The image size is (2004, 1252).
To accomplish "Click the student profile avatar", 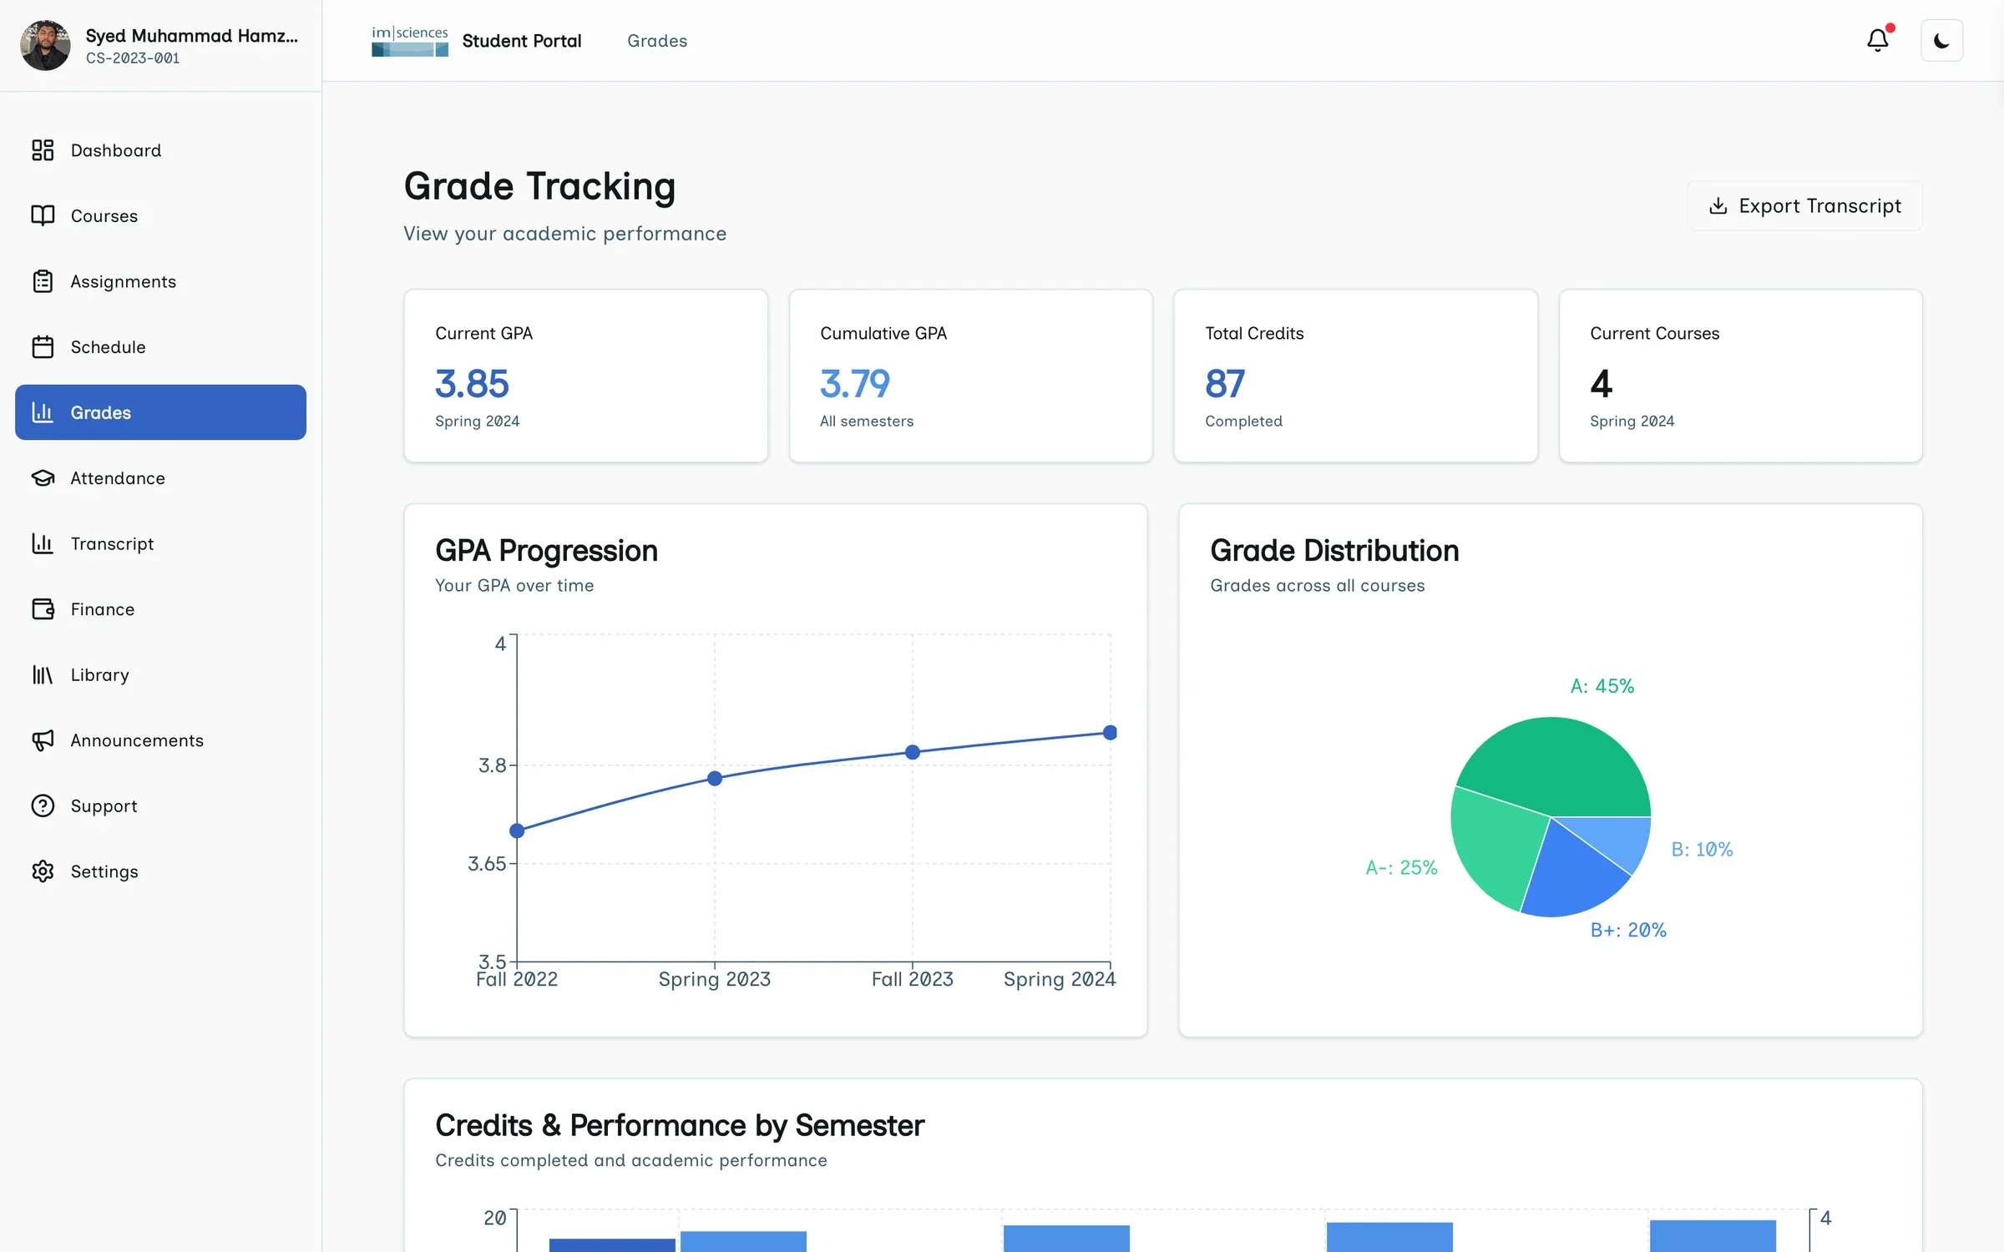I will pos(45,45).
